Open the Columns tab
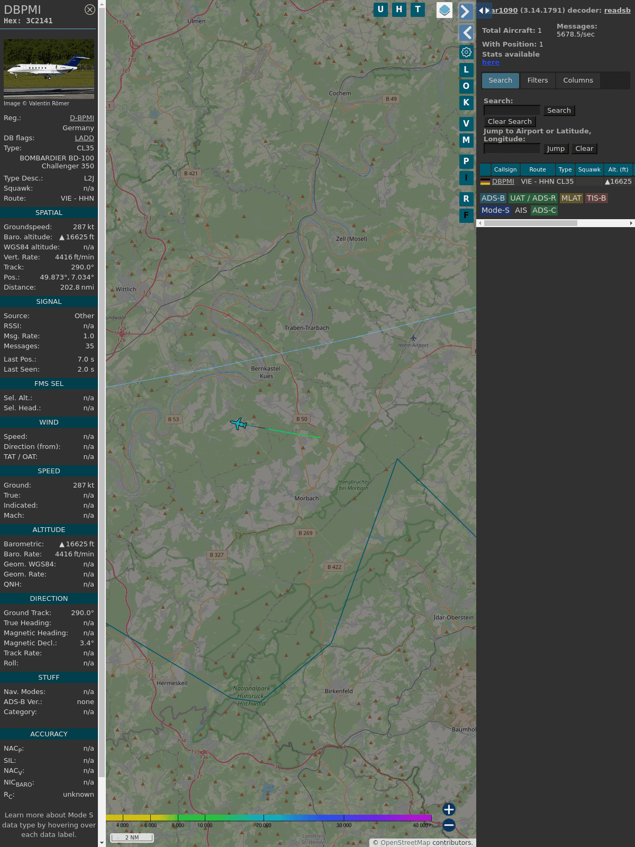 click(x=578, y=80)
